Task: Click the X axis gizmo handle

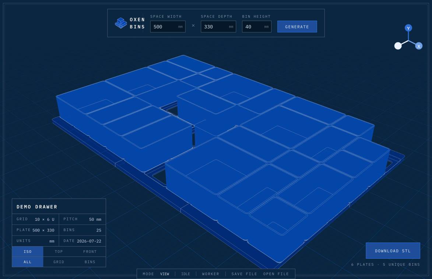Action: pos(419,46)
